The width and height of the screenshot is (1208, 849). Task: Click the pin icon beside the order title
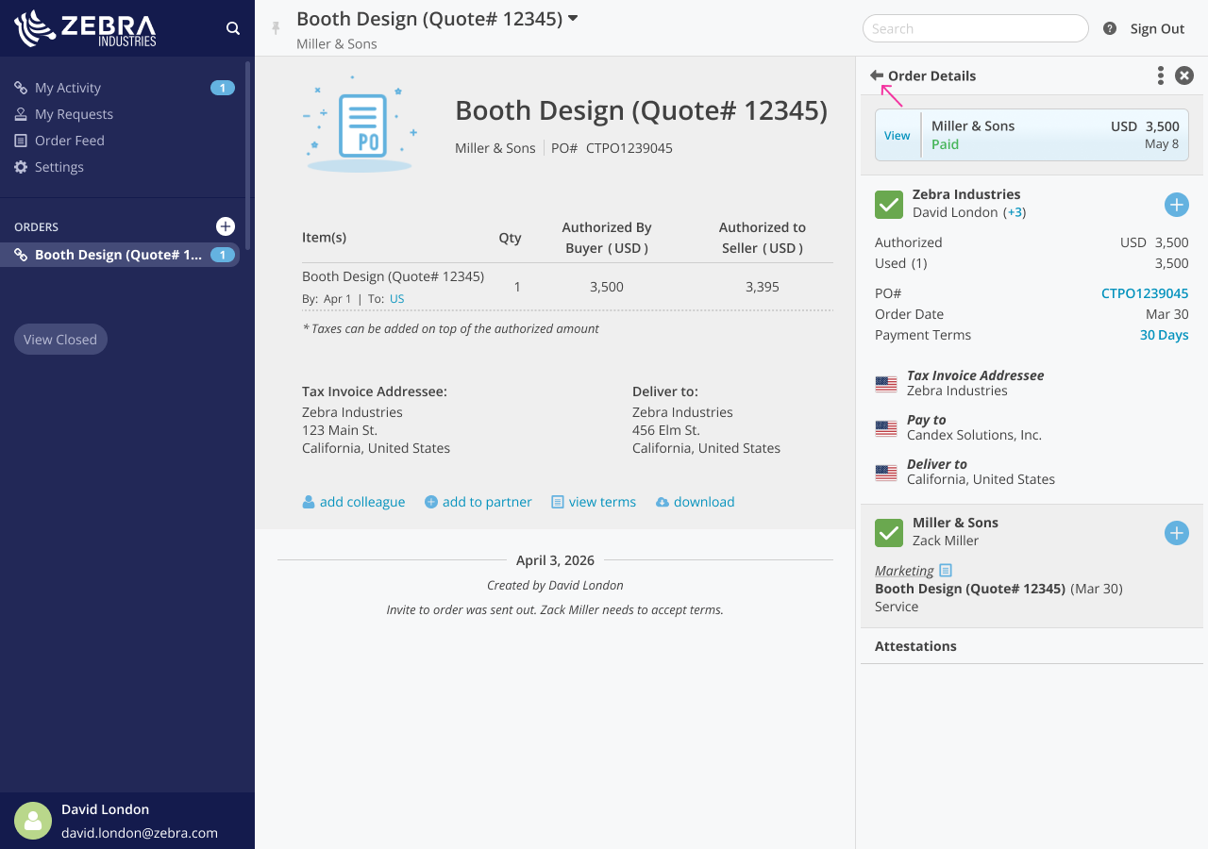coord(276,28)
